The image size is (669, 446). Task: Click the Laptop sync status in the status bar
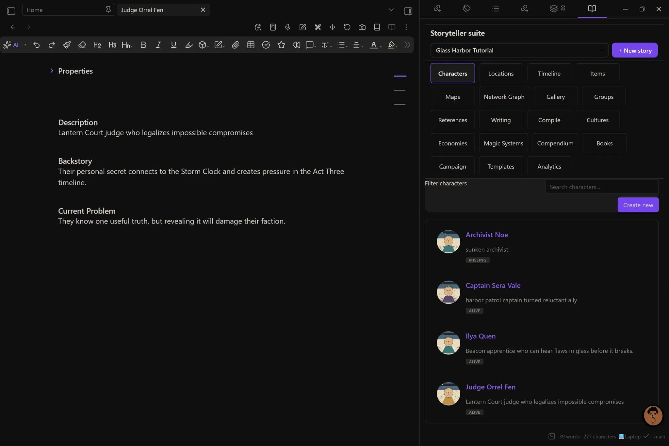click(x=629, y=437)
